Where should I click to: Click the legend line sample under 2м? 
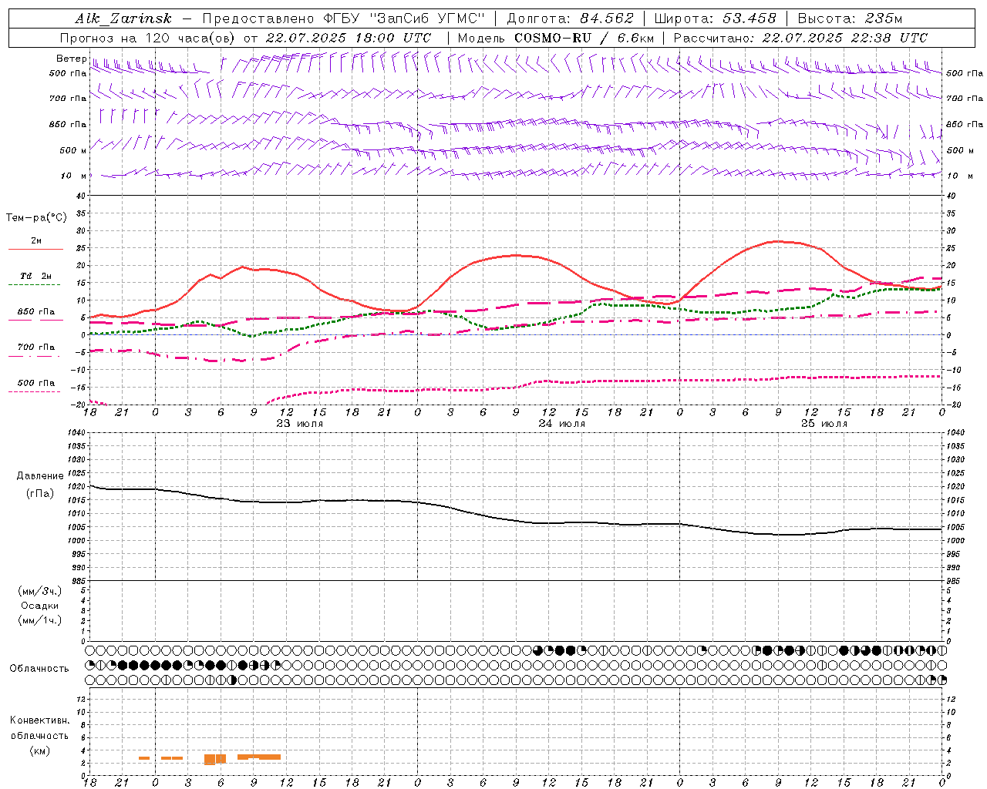click(x=35, y=250)
